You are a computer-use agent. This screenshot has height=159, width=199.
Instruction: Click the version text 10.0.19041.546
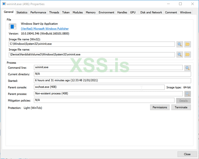pyautogui.click(x=45, y=33)
